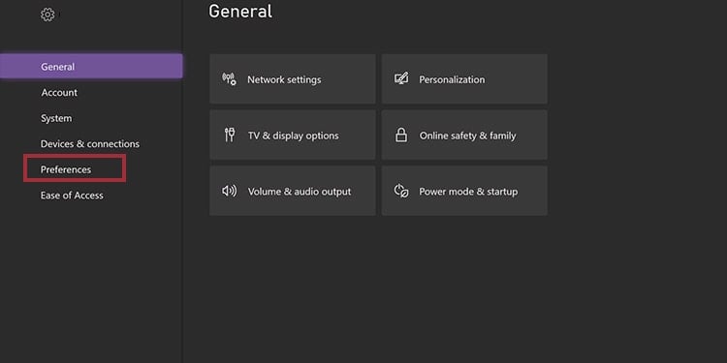Image resolution: width=727 pixels, height=363 pixels.
Task: Go to the Preferences category
Action: tap(65, 170)
